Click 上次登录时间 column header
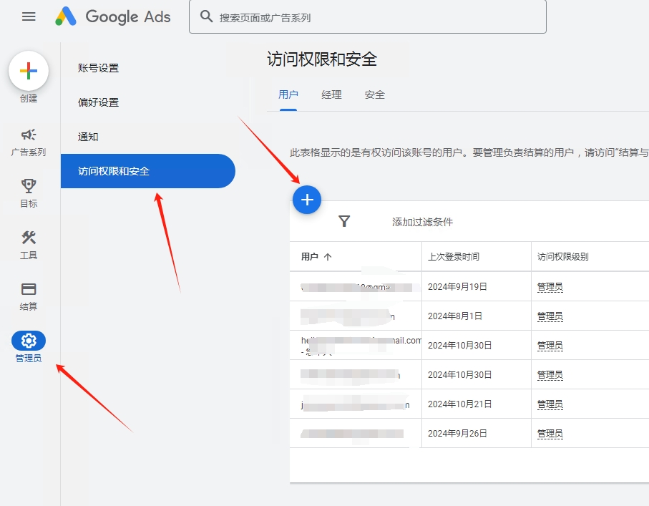 pyautogui.click(x=453, y=257)
